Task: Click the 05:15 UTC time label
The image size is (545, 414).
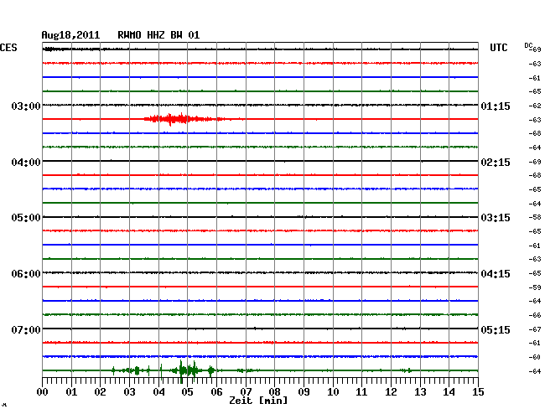Action: point(496,329)
